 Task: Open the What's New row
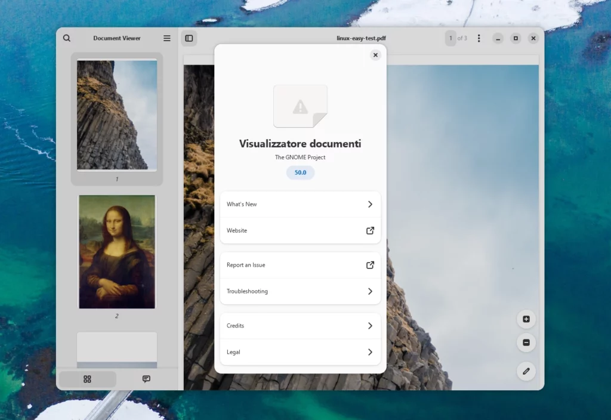click(300, 204)
